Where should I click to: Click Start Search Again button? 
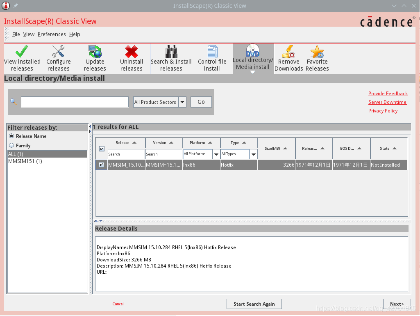click(254, 304)
